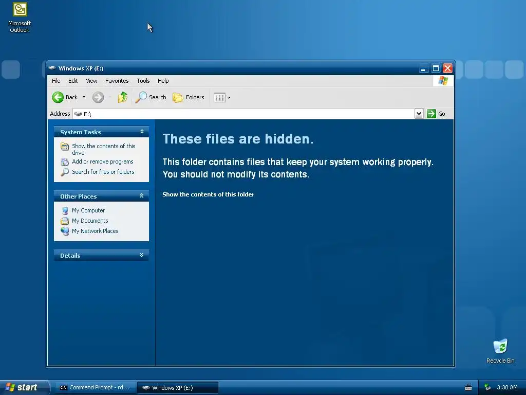Screen dimensions: 526x395
Task: Click the drive contents icon in System Tasks
Action: (65, 147)
